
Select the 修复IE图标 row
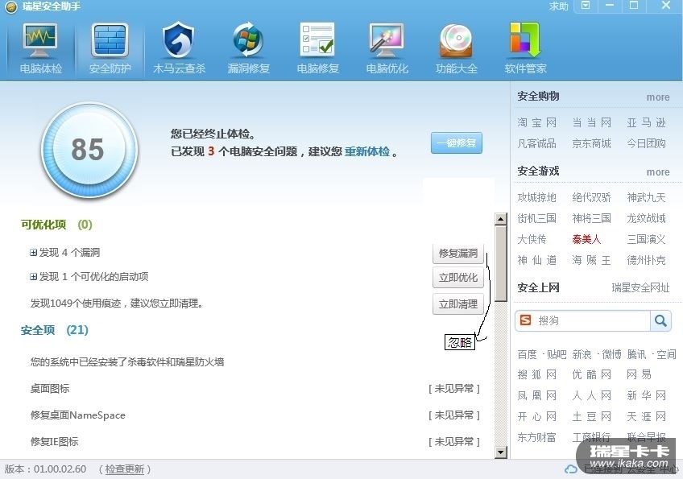point(255,441)
